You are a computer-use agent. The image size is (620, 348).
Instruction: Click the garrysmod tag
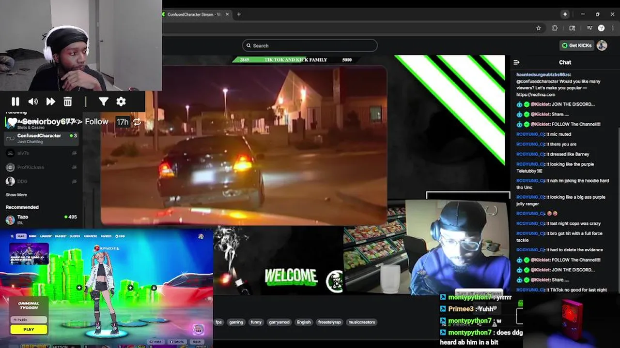point(278,322)
